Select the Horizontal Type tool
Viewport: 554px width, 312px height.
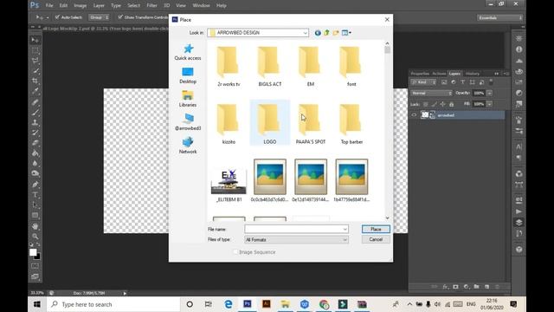point(35,194)
